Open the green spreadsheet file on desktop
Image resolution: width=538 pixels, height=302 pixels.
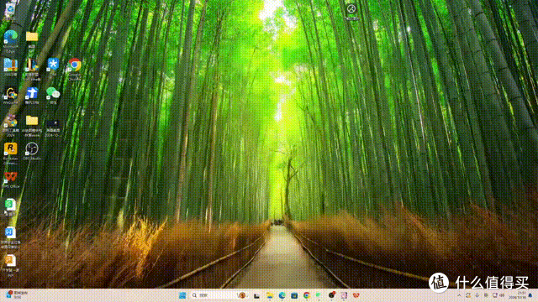pyautogui.click(x=11, y=206)
